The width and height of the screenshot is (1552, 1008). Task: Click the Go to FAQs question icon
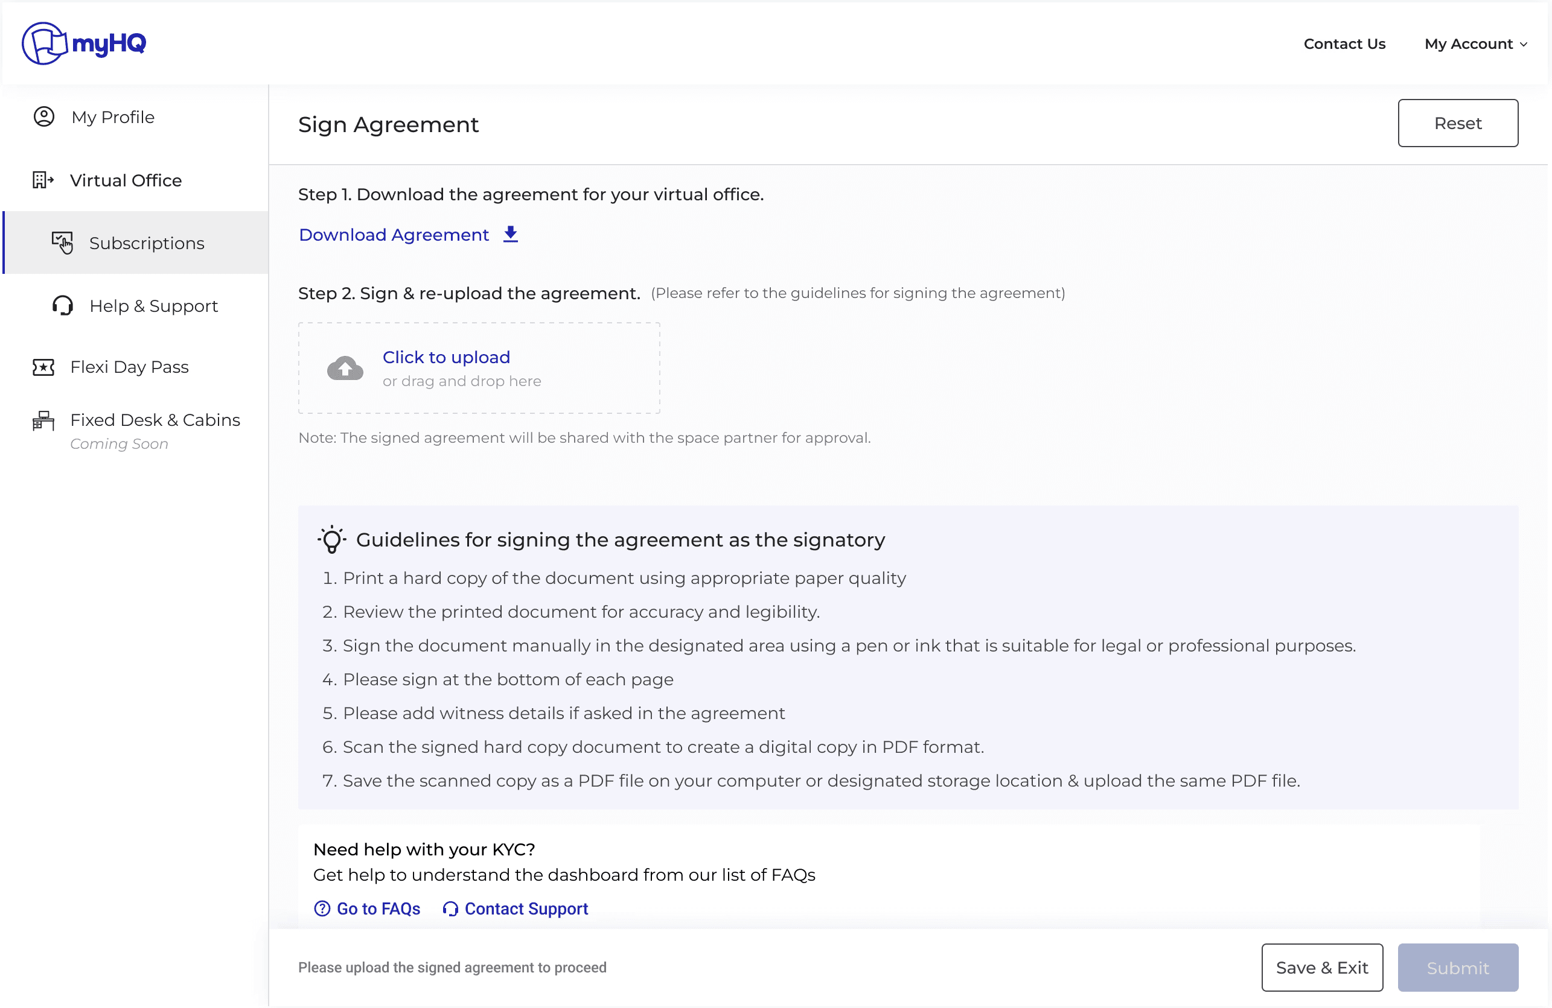pos(322,908)
